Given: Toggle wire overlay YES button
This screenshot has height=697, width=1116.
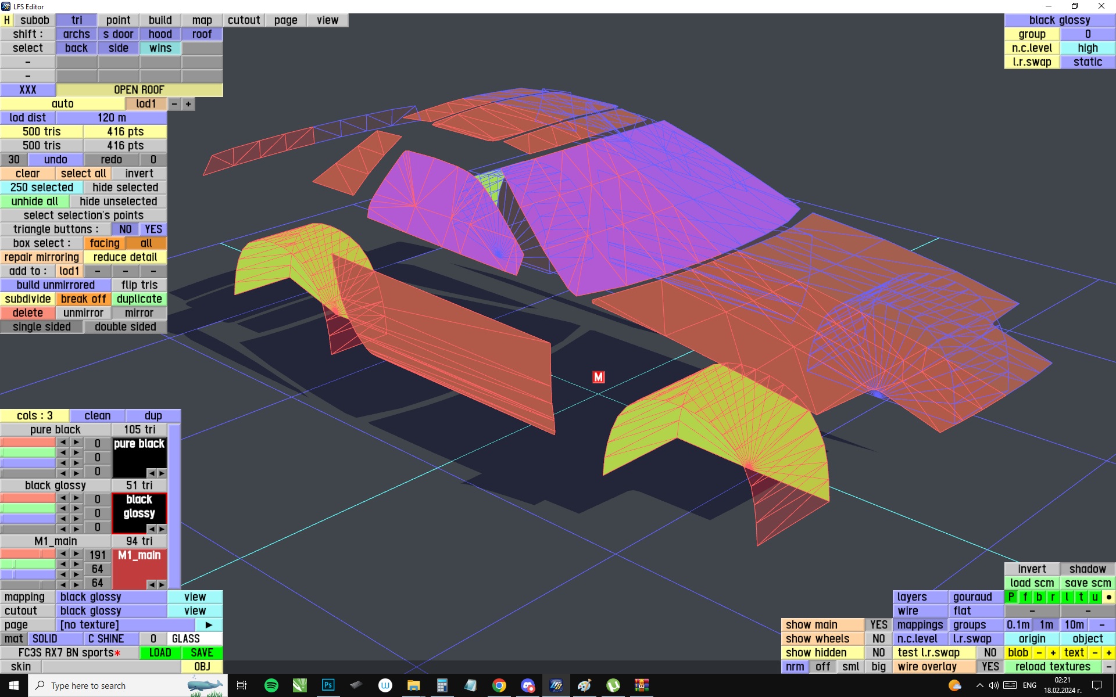Looking at the screenshot, I should [x=990, y=667].
